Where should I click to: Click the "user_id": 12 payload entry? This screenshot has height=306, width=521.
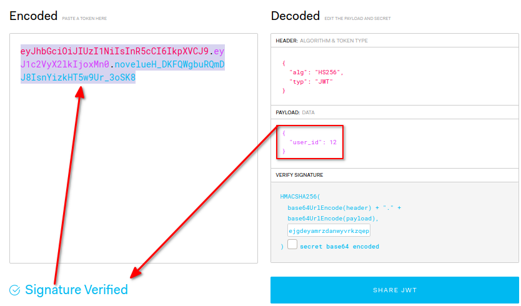coord(314,142)
